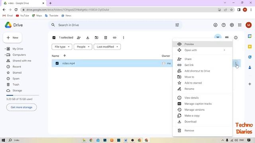This screenshot has height=143, width=255.
Task: Click Get more storage button
Action: 22,107
